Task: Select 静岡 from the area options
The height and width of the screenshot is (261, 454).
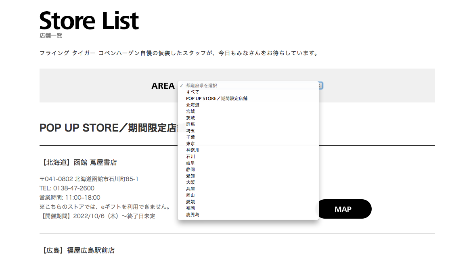Action: click(x=248, y=169)
